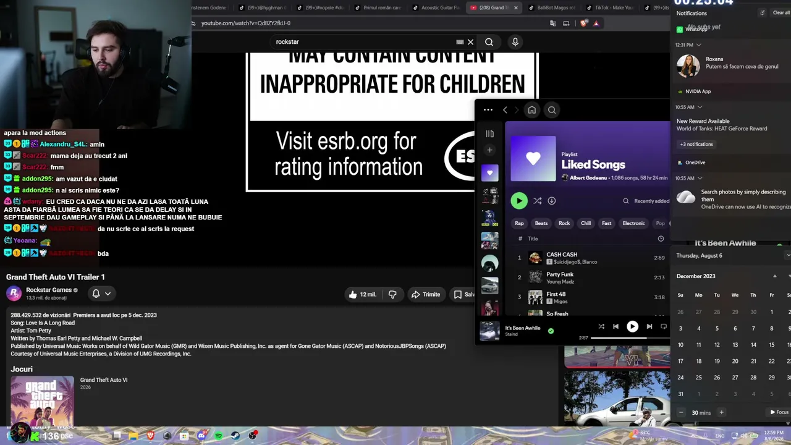Screen dimensions: 791x445
Task: Open the Rockstar Games channel avatar
Action: pos(14,294)
